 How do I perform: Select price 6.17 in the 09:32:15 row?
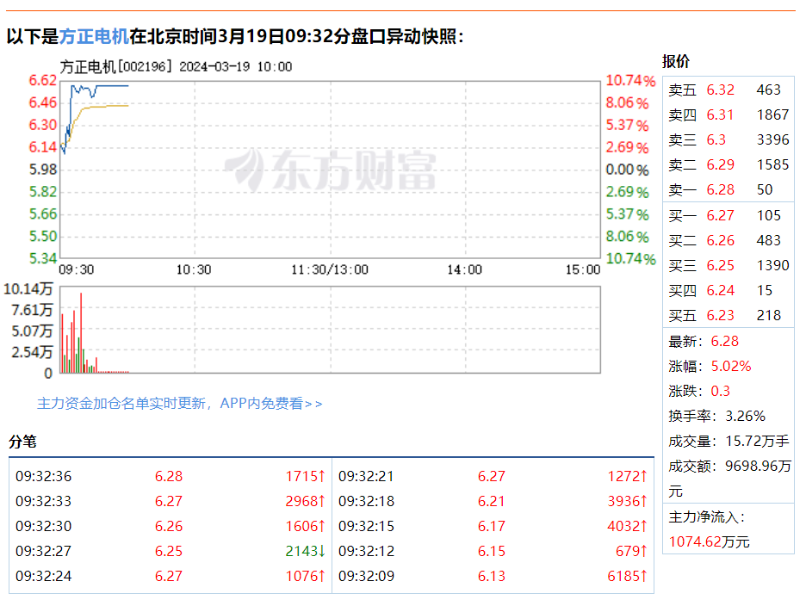492,526
